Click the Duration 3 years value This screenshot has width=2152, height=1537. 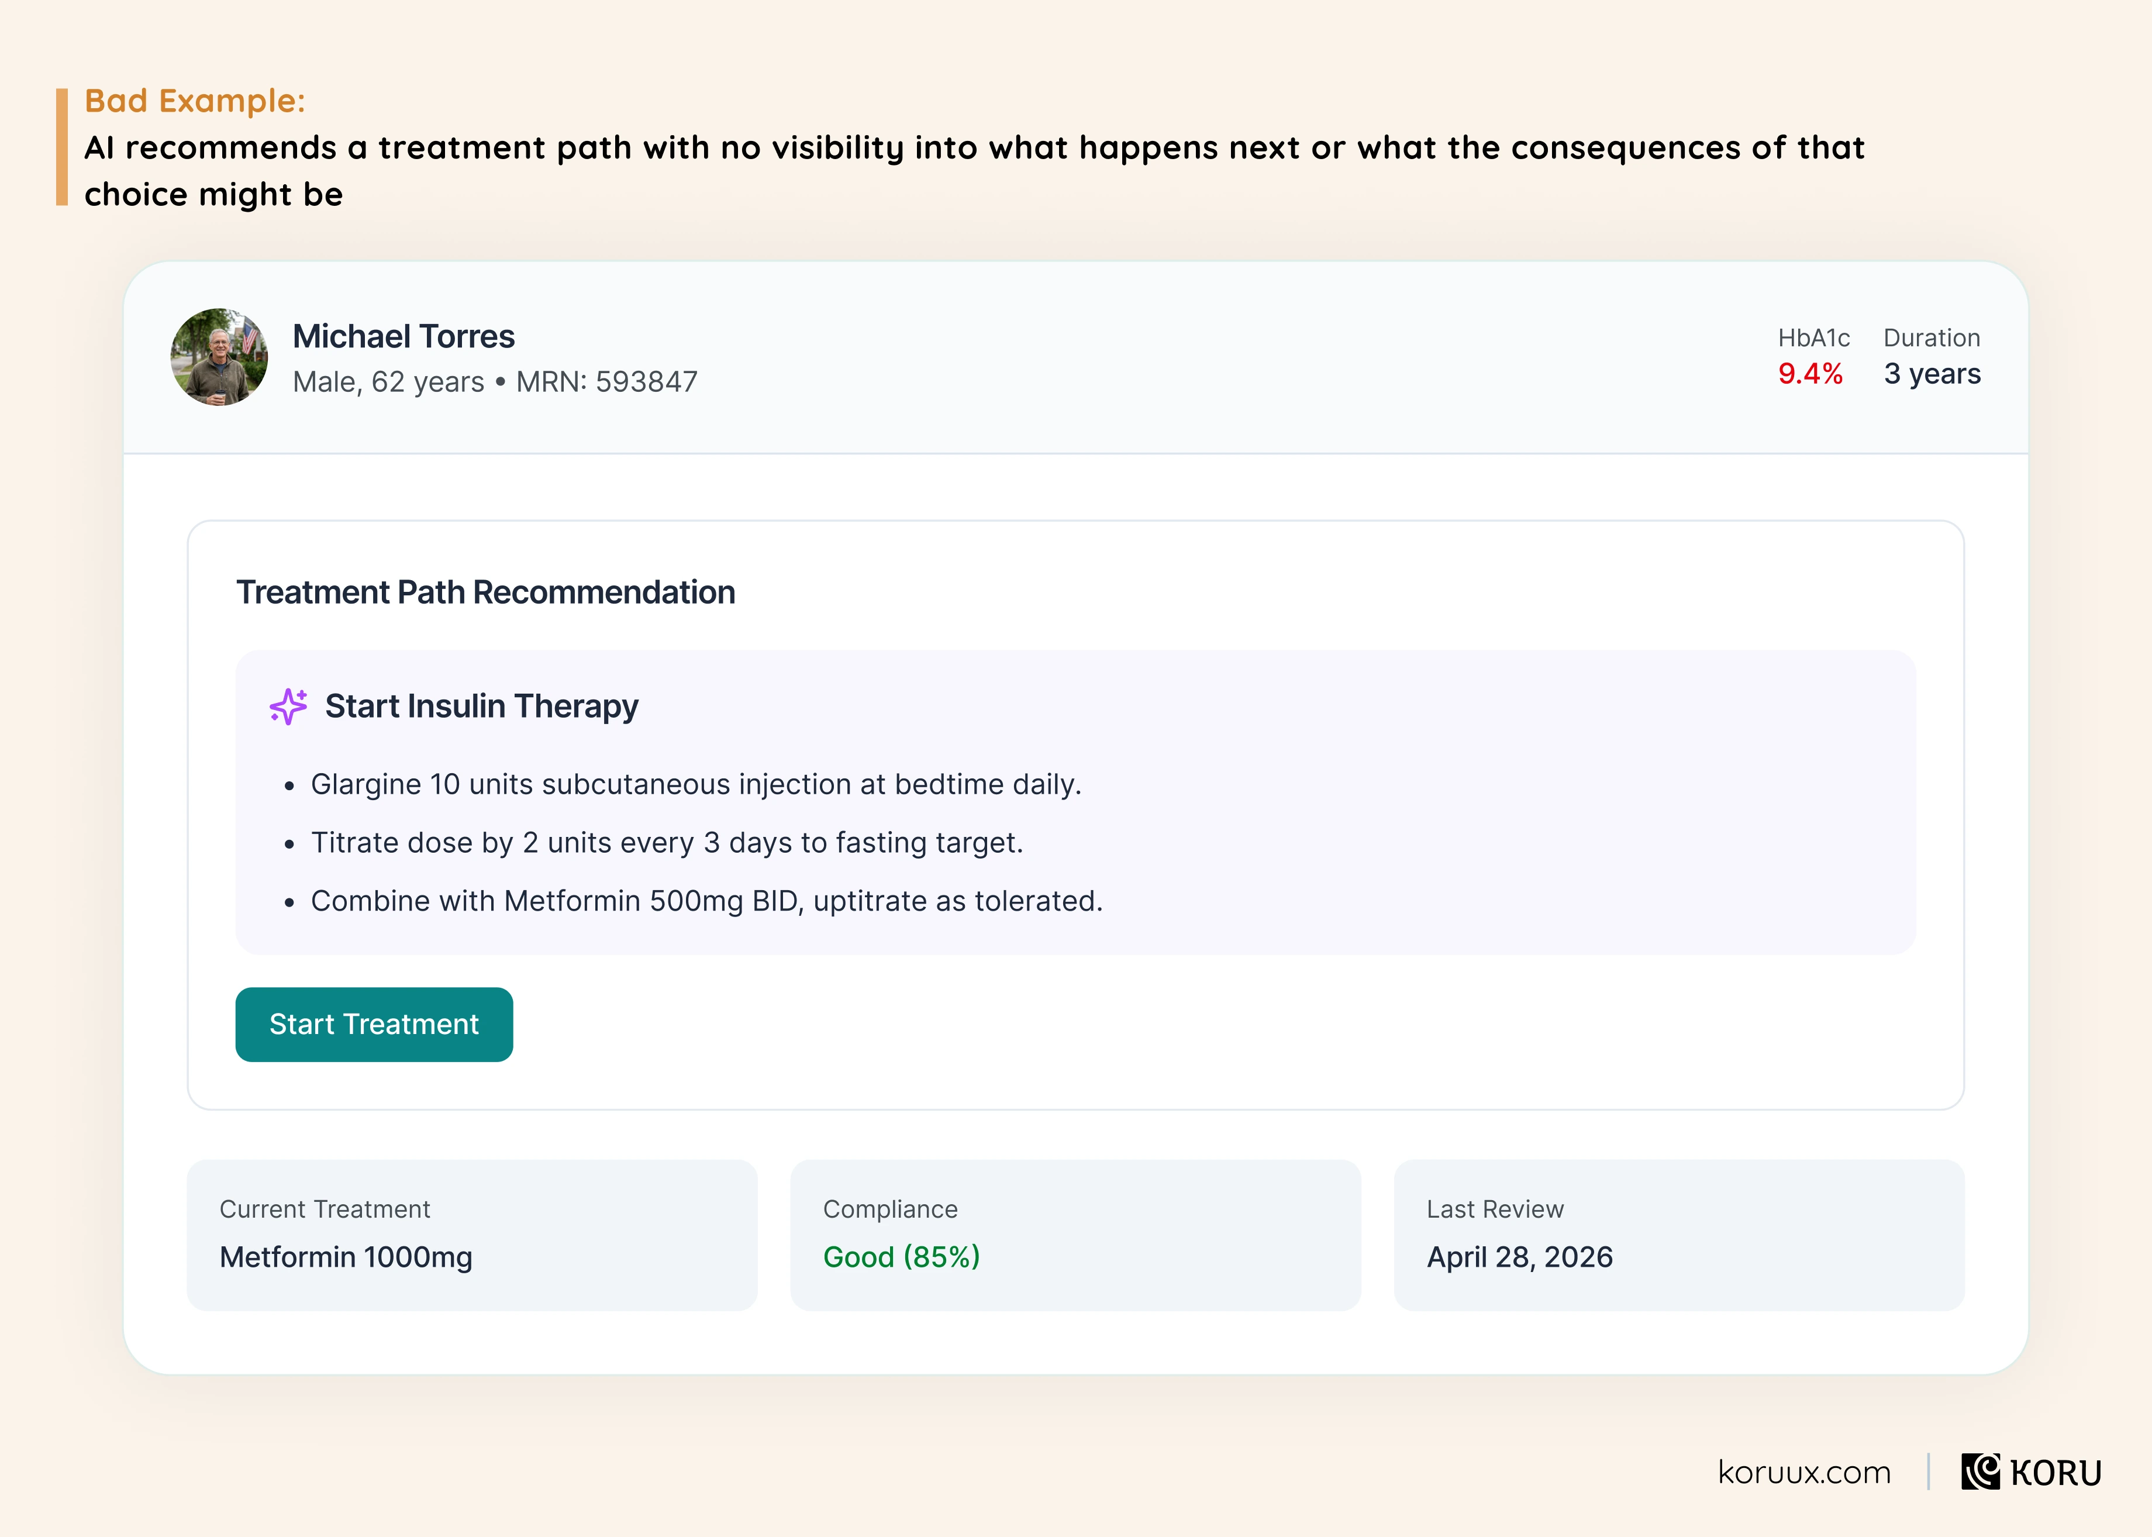point(1932,374)
